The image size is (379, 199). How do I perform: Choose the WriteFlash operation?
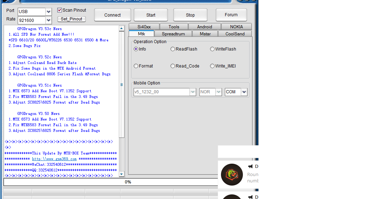[x=212, y=49]
